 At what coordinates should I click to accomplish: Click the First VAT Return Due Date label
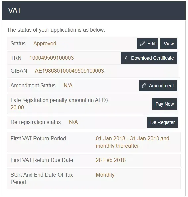point(42,160)
